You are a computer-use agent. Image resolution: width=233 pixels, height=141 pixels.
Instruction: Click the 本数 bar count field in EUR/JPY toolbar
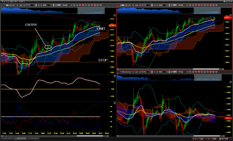(50, 5)
